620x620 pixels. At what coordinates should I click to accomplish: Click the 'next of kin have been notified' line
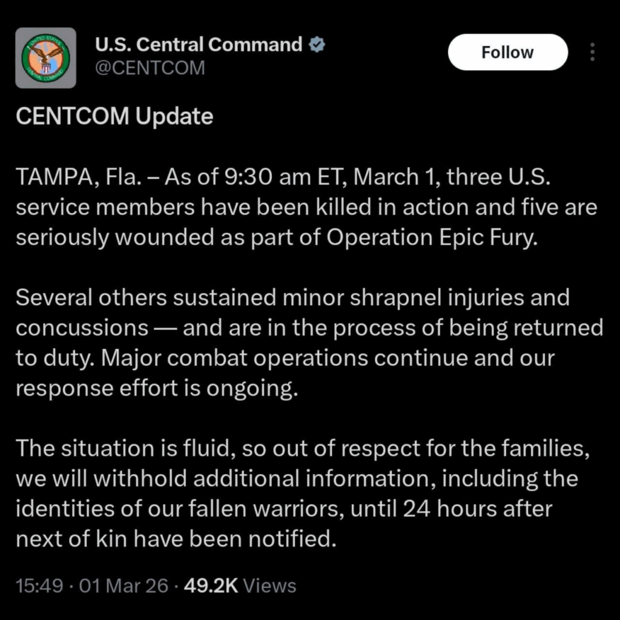(176, 538)
